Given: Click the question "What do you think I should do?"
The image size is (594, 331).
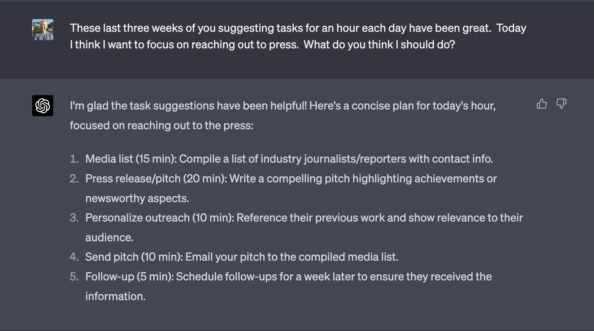Looking at the screenshot, I should click(379, 45).
